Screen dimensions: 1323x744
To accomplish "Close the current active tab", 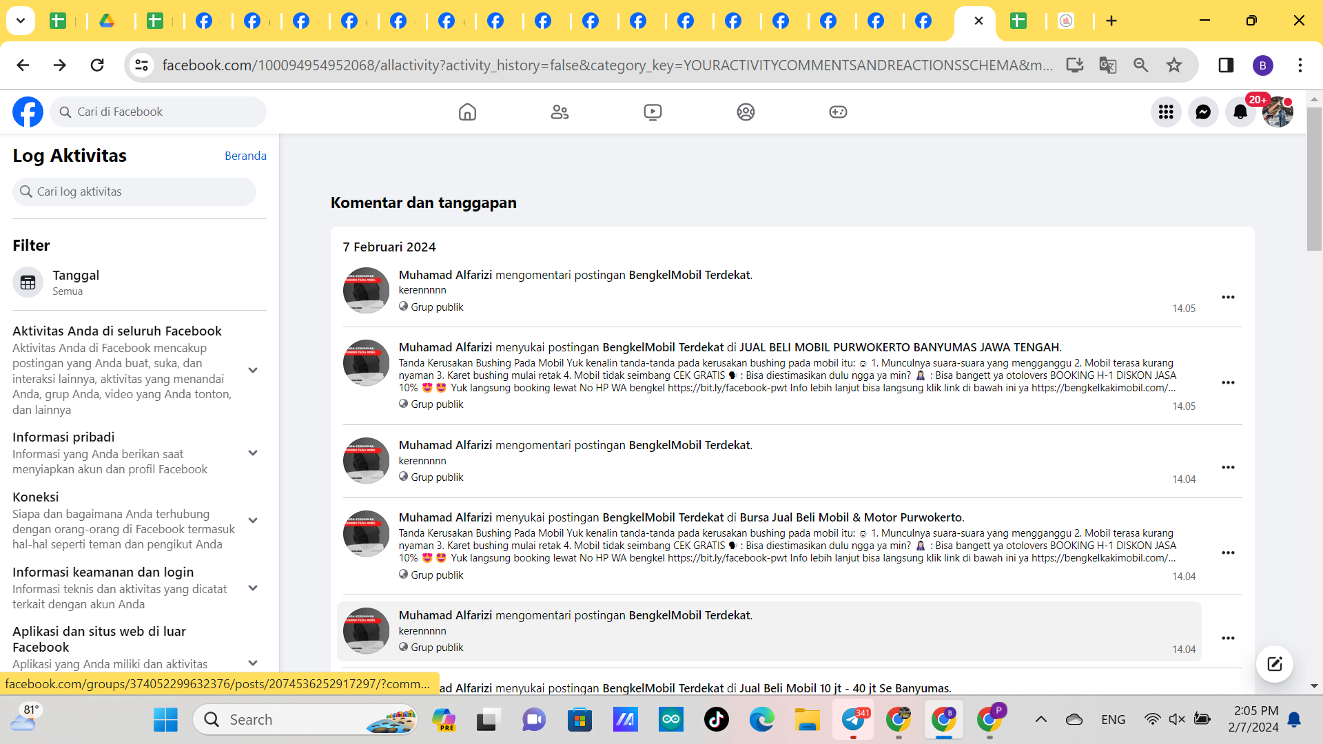I will 978,21.
